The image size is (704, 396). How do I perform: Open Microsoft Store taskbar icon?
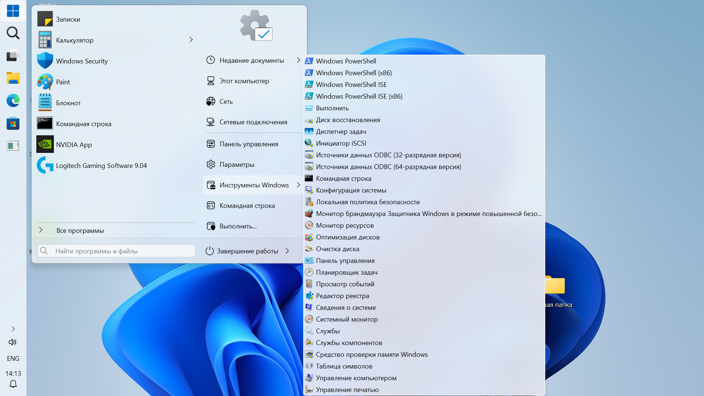click(x=13, y=123)
